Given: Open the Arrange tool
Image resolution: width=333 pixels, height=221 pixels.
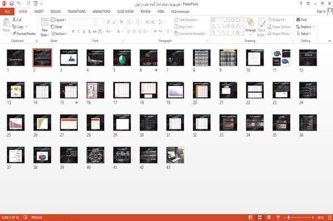Looking at the screenshot, I should (x=250, y=26).
